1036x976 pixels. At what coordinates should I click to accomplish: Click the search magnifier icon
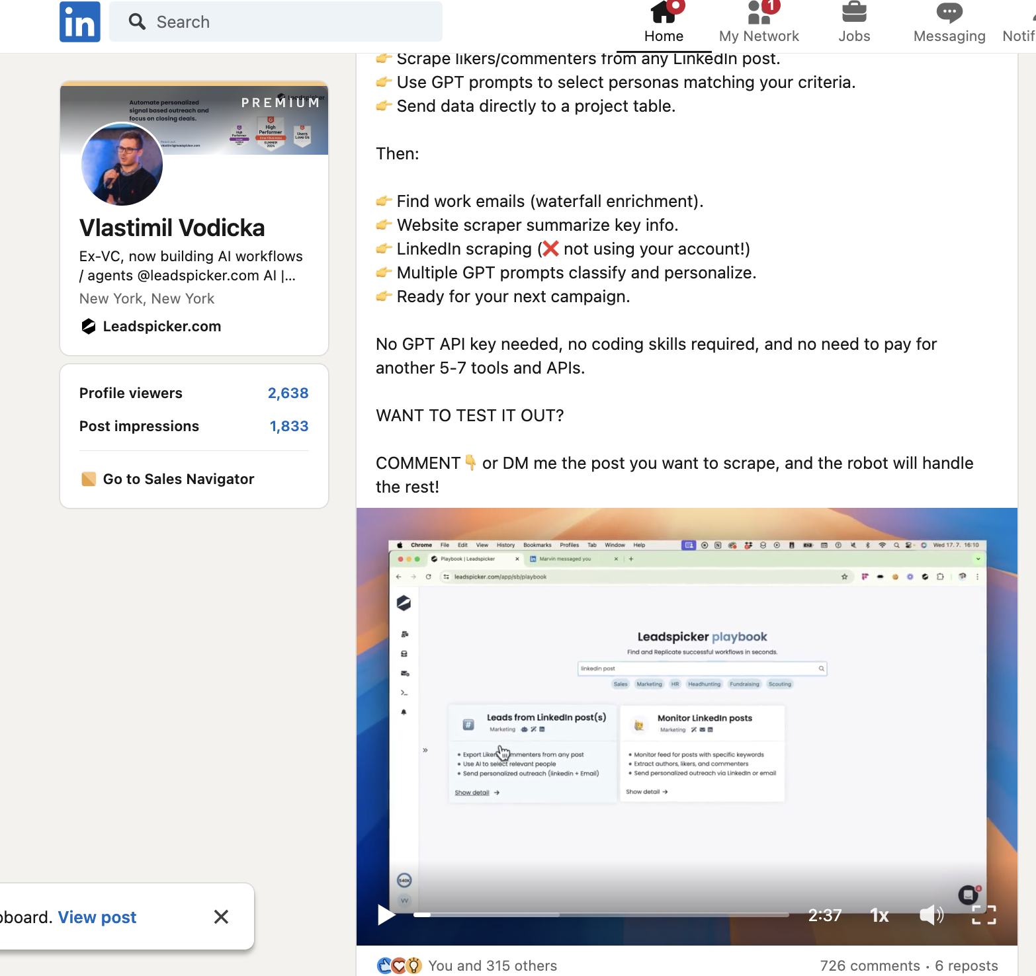[x=137, y=22]
